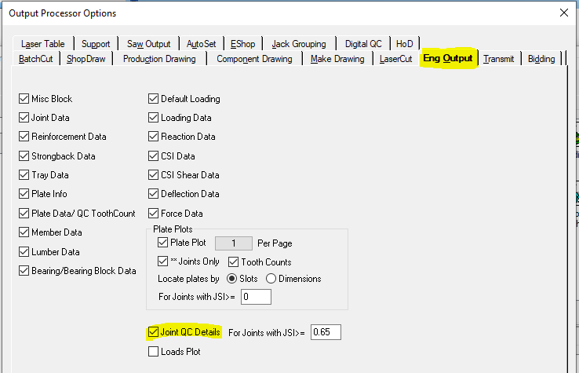Image resolution: width=579 pixels, height=373 pixels.
Task: Toggle the Tooth Counts checkbox
Action: point(234,262)
